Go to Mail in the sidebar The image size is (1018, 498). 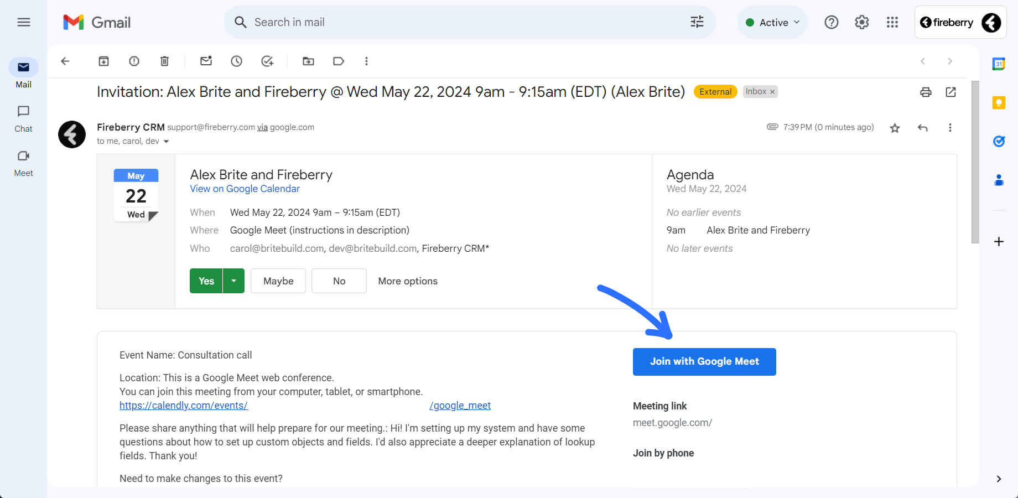click(x=23, y=74)
